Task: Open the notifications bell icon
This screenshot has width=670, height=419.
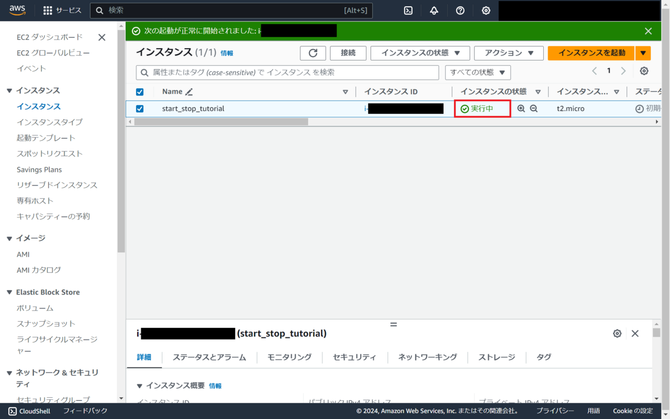Action: coord(434,10)
